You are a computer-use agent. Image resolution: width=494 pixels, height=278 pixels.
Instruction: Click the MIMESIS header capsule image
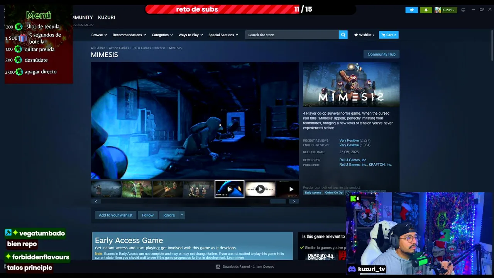coord(351,85)
